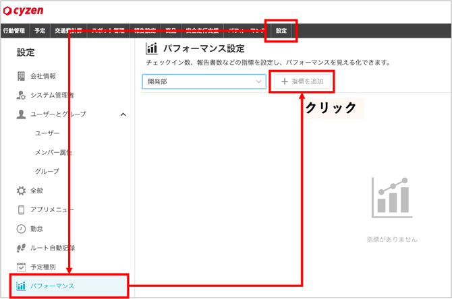Open グループ in the settings sidebar

(x=47, y=172)
